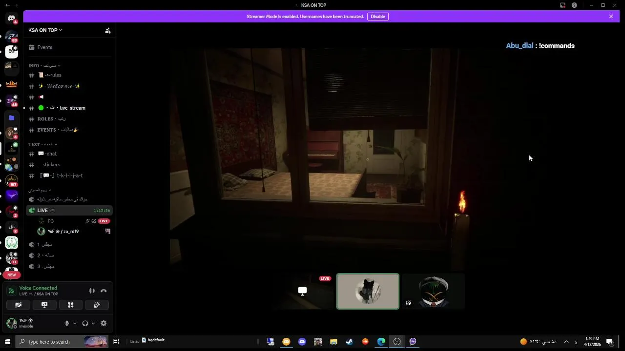Collapse the TEXT category
Image resolution: width=625 pixels, height=351 pixels.
[43, 144]
